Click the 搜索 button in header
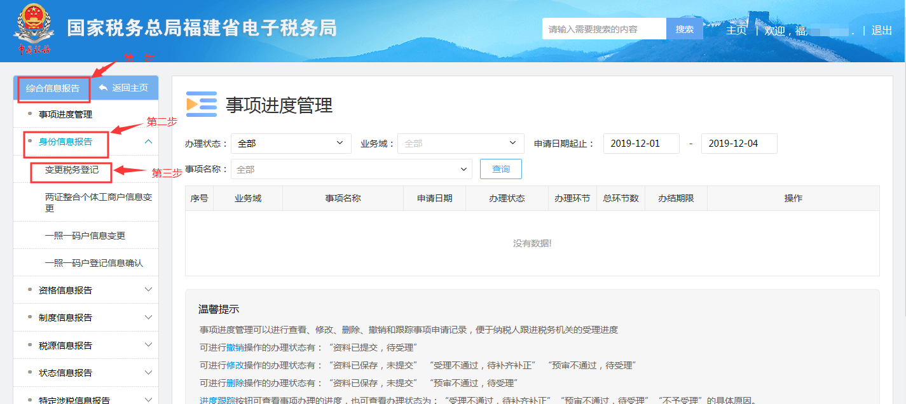Screen dimensions: 906x404 pos(684,29)
